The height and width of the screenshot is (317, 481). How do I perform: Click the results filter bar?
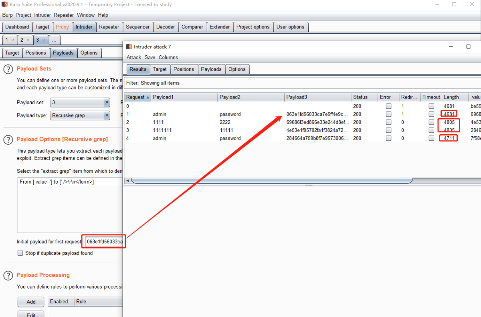(x=303, y=83)
